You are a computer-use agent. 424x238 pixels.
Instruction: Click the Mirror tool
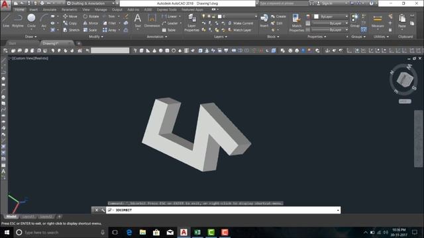(x=91, y=23)
